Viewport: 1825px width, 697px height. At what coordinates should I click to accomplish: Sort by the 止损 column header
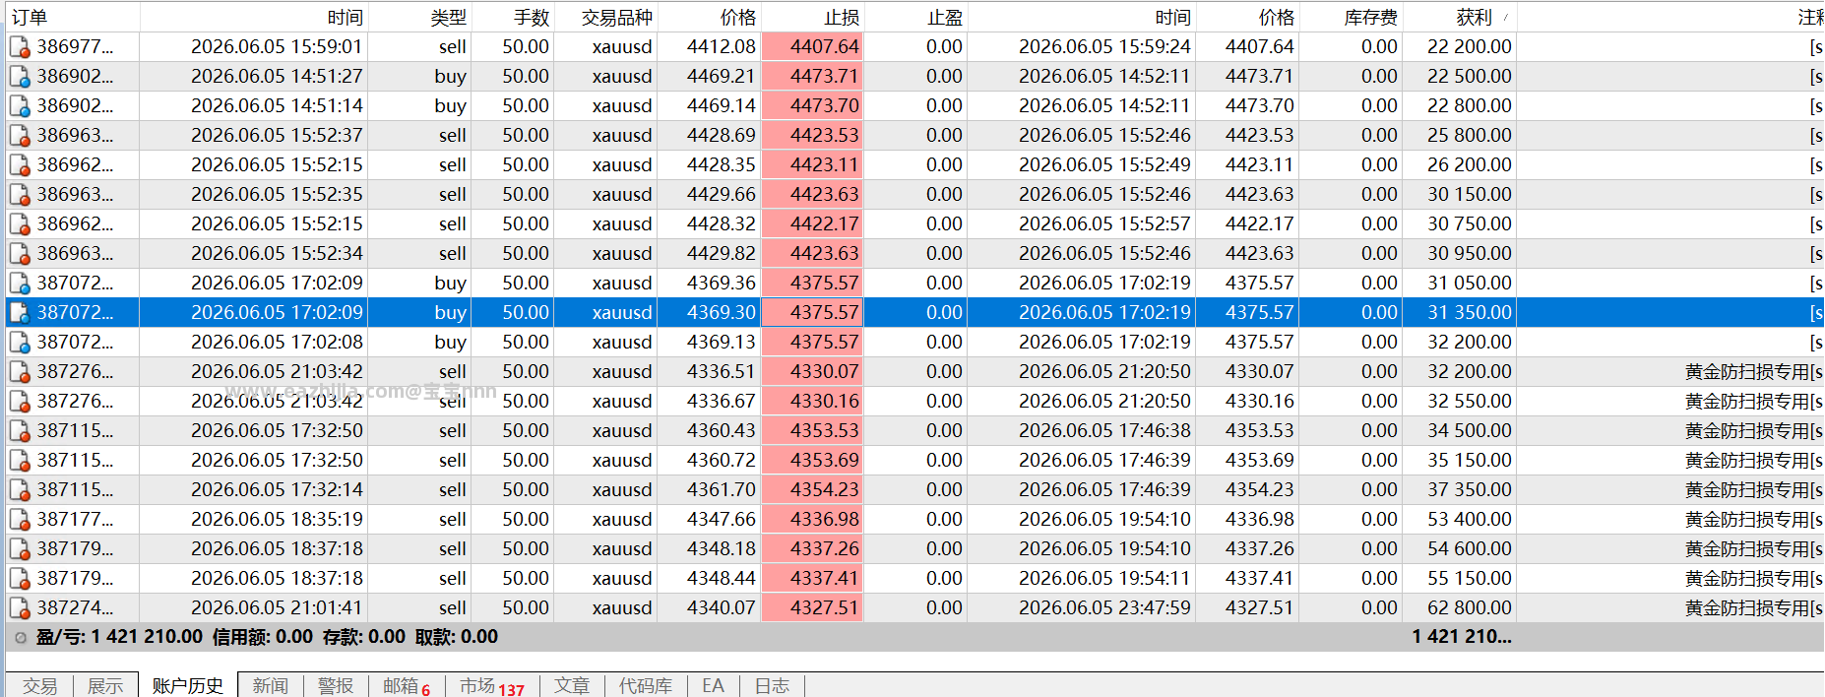812,17
